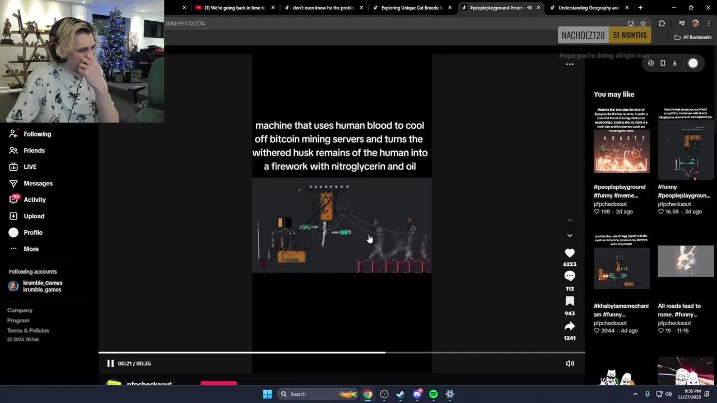Expand the Program footer section

18,321
